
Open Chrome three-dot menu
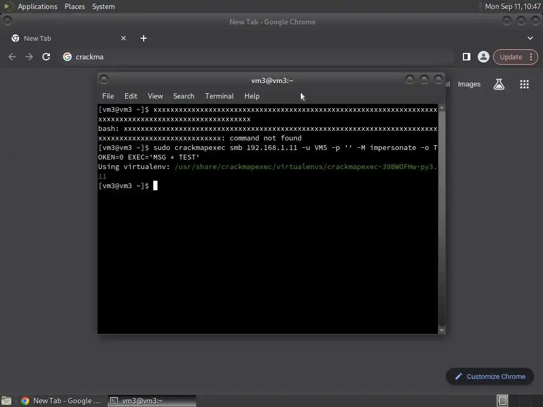tap(531, 57)
